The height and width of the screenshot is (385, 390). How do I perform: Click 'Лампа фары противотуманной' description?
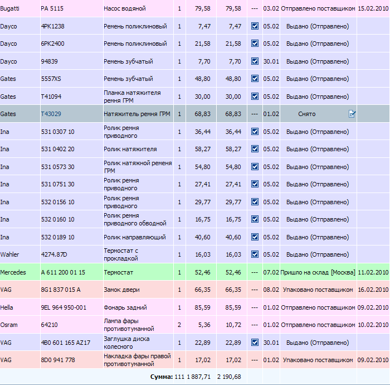coord(129,325)
